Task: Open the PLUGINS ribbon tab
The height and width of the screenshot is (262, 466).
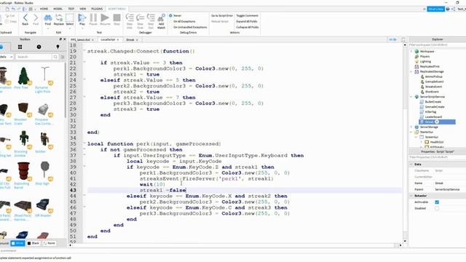Action: (97, 9)
